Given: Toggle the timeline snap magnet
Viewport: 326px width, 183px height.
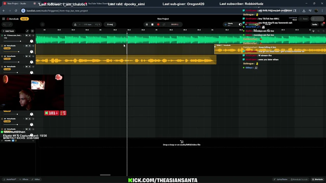Looking at the screenshot, I should [313, 31].
